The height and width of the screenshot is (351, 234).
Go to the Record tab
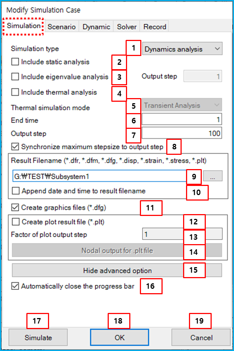[x=155, y=27]
